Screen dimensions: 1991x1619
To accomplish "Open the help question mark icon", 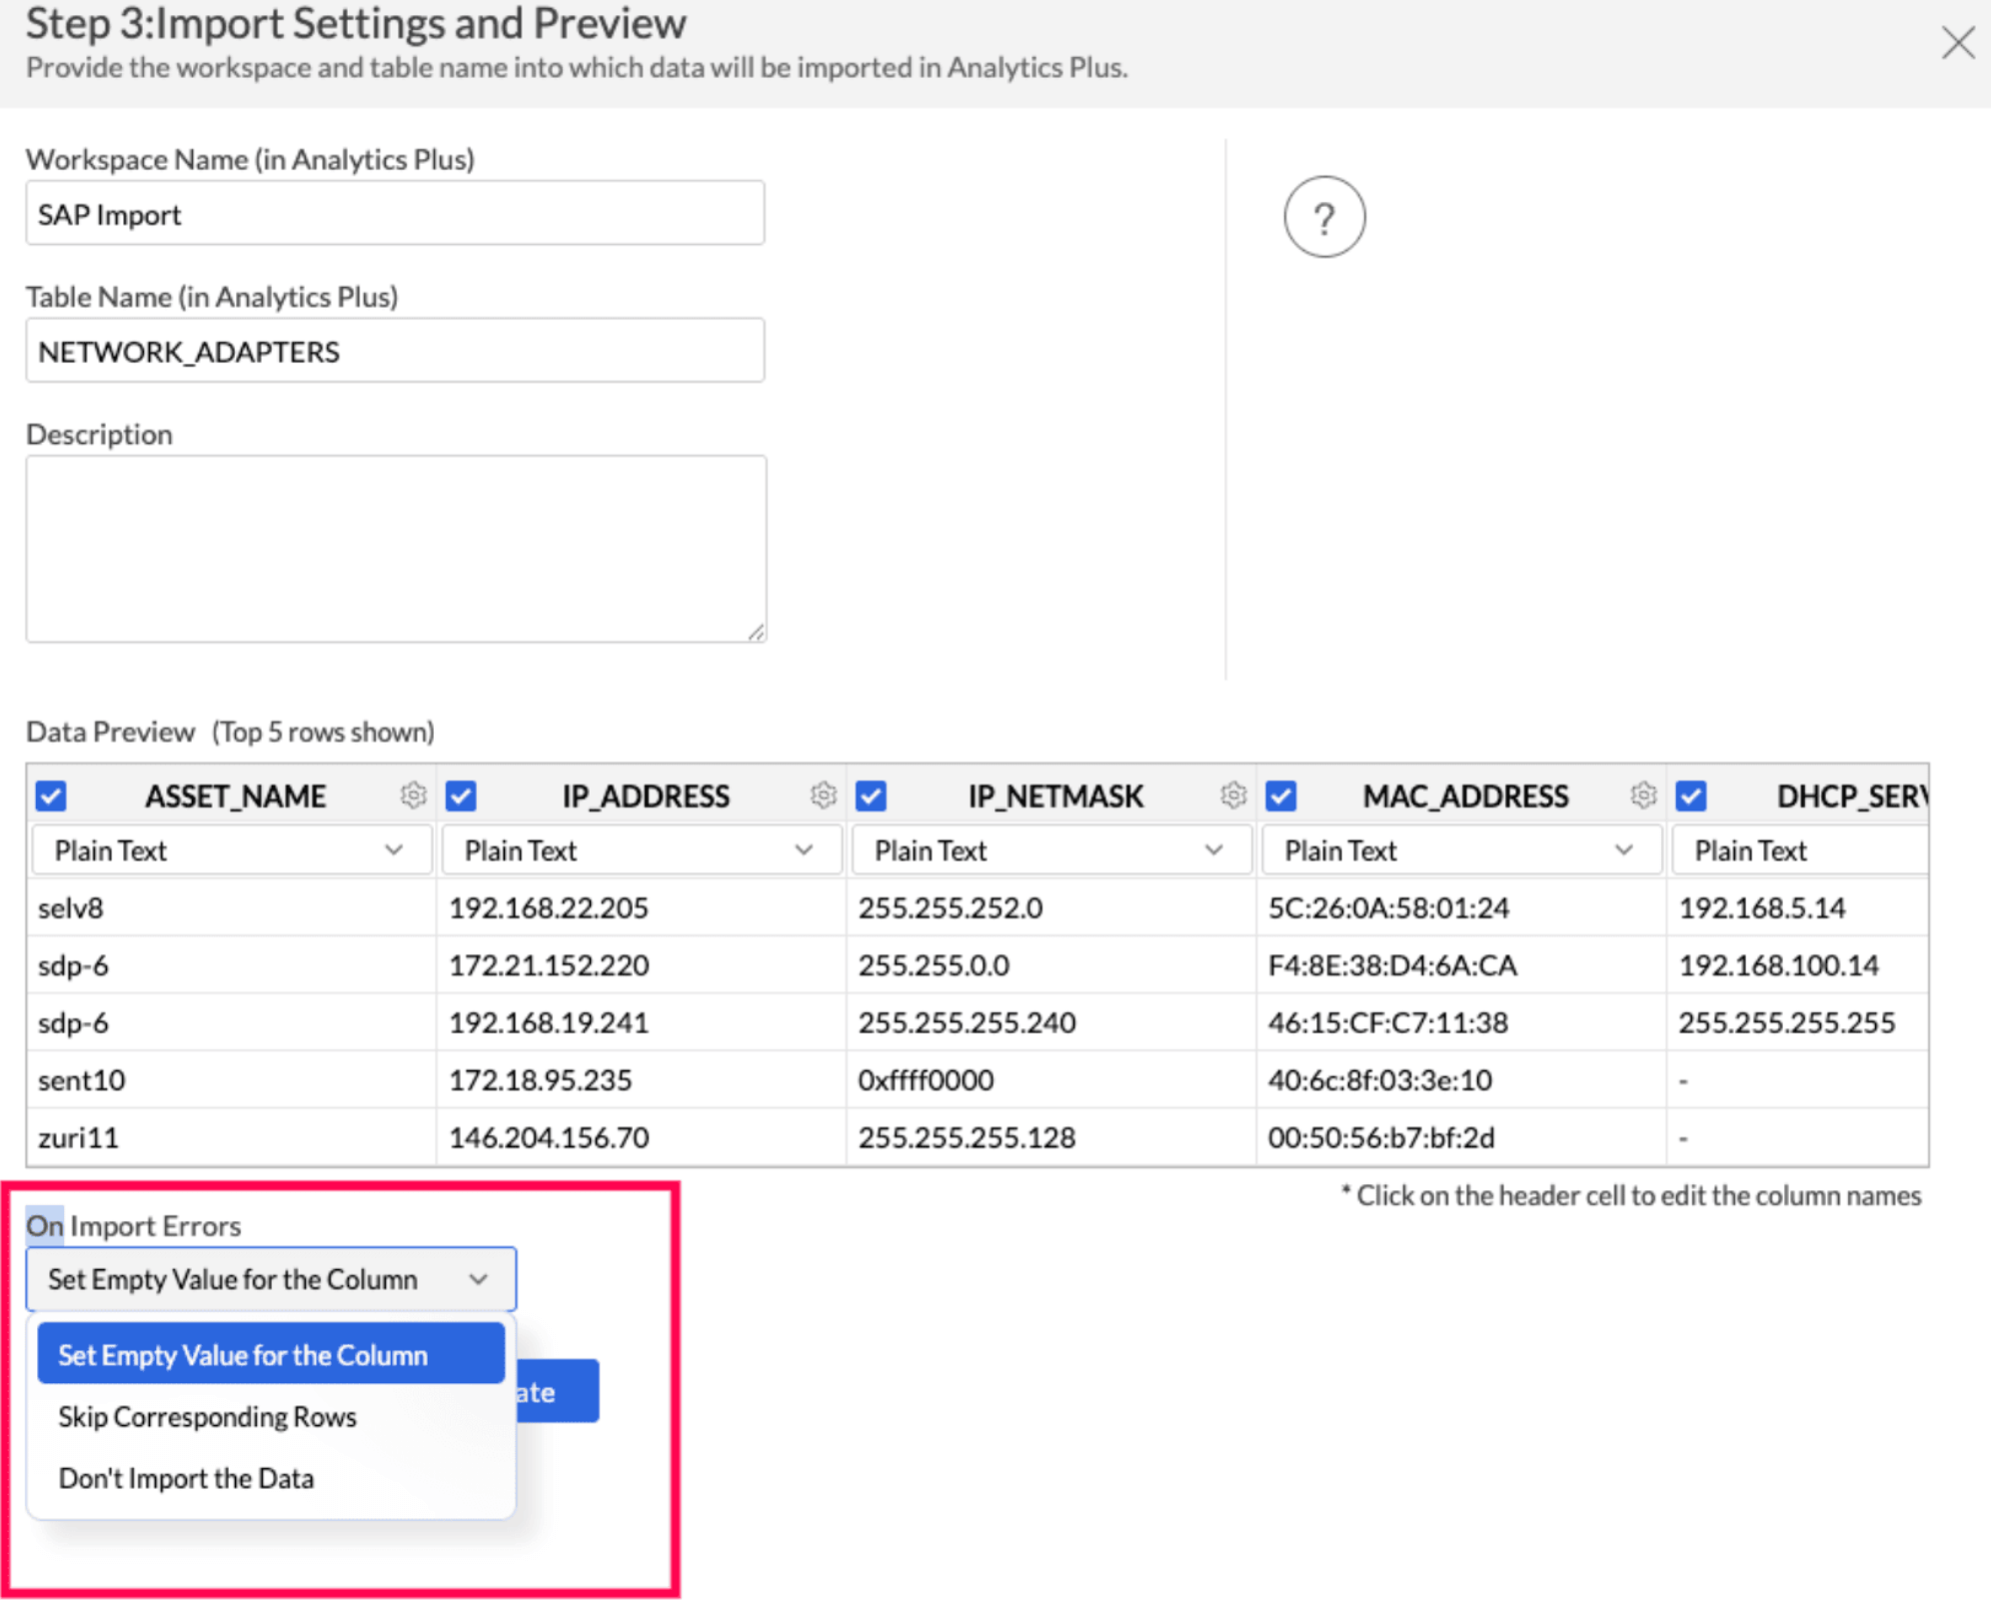I will coord(1323,217).
